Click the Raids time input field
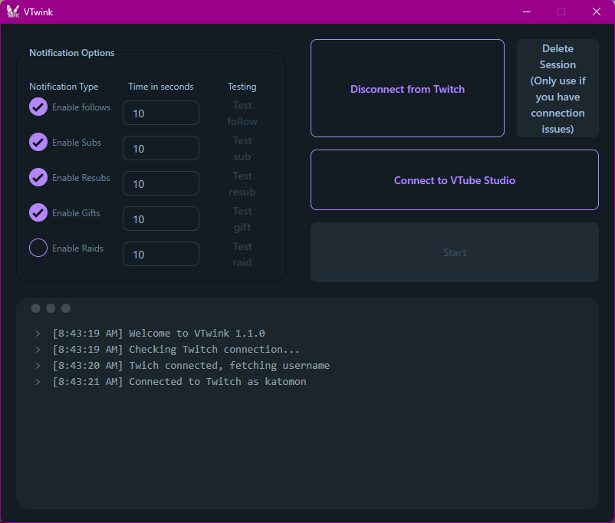The image size is (615, 523). click(x=161, y=255)
